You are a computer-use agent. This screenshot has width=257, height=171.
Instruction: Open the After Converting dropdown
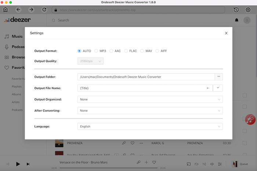click(x=150, y=111)
